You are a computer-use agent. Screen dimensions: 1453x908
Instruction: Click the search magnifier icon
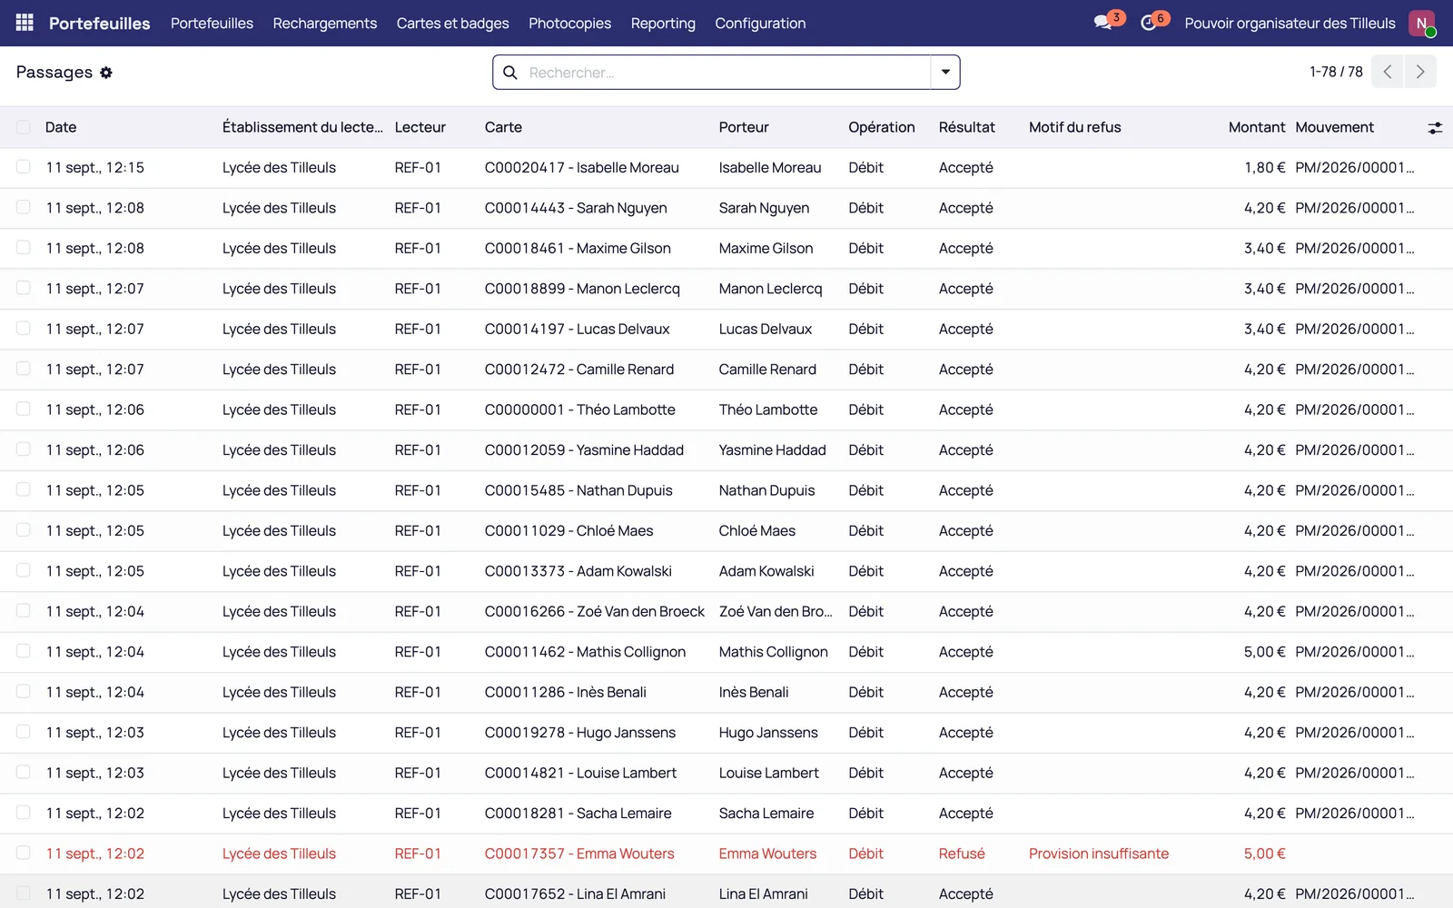[510, 73]
